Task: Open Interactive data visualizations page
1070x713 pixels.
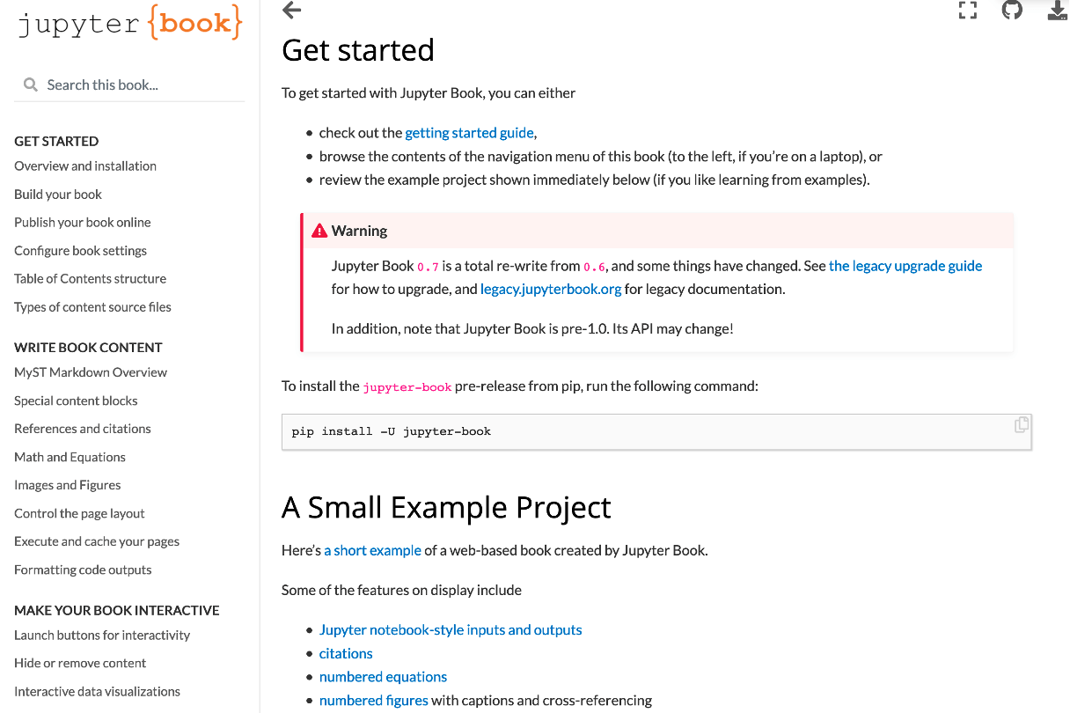Action: tap(97, 691)
